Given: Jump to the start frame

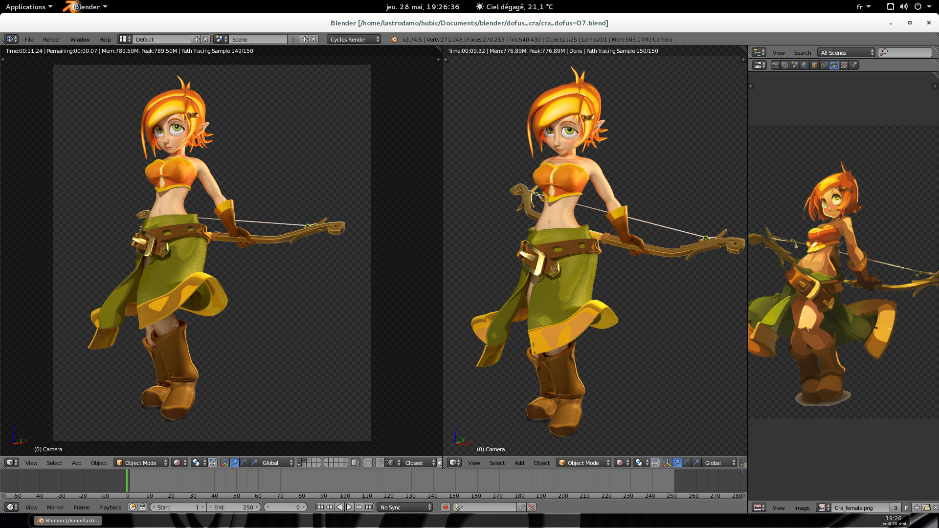Looking at the screenshot, I should click(x=320, y=507).
